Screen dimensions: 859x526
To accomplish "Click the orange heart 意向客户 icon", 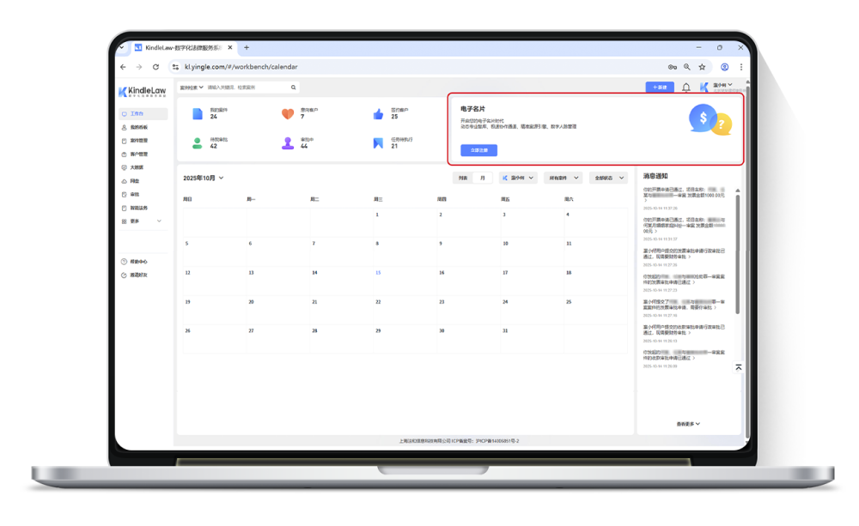I will coord(288,114).
